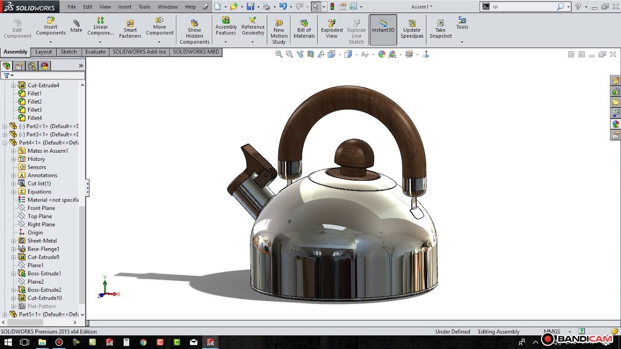Open Insert Components tool
Image resolution: width=621 pixels, height=349 pixels.
50,26
